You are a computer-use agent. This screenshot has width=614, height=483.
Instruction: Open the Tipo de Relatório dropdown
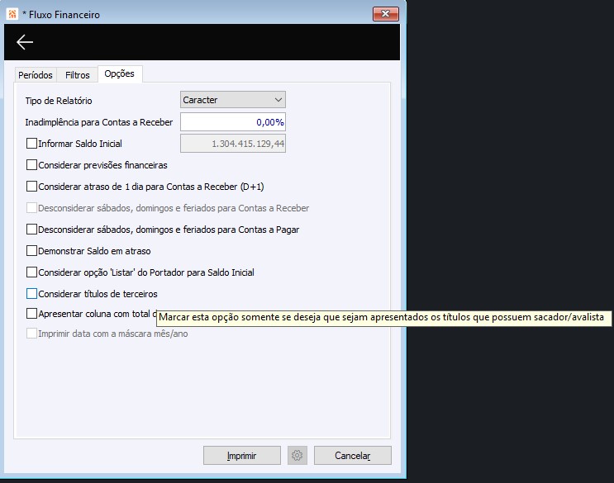(x=233, y=100)
